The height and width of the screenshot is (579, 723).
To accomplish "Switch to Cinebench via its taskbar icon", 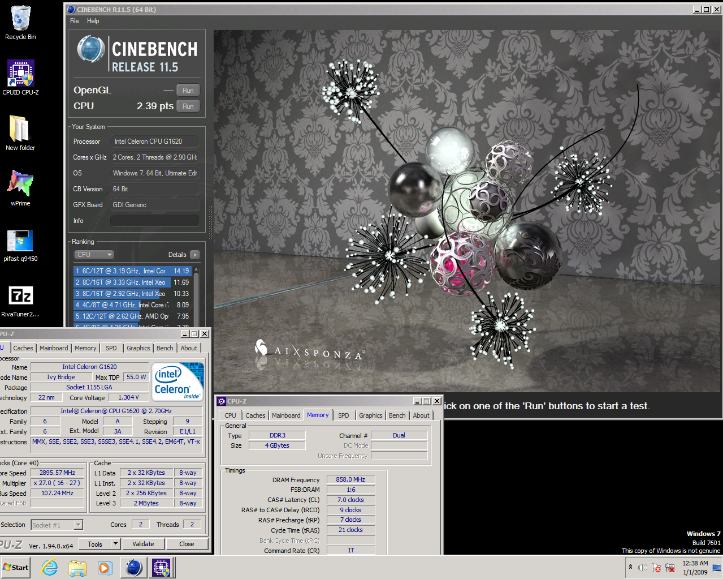I will (134, 568).
